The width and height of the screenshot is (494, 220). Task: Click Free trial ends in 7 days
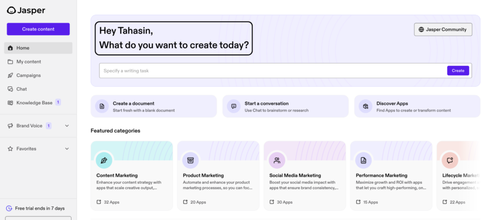click(39, 208)
